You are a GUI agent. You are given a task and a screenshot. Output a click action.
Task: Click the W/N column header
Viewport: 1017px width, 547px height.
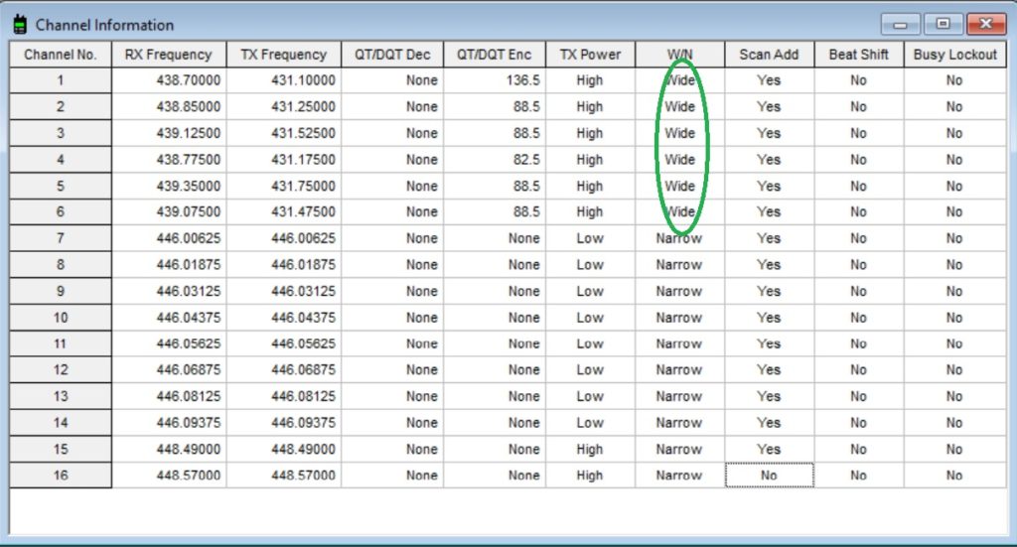[679, 55]
